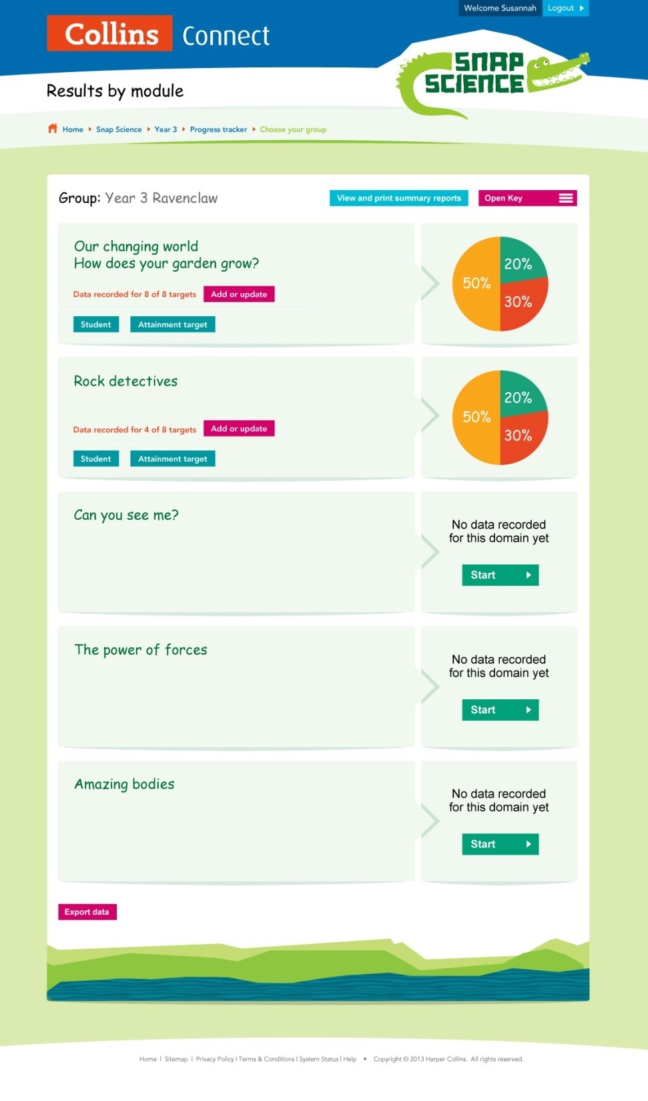The width and height of the screenshot is (648, 1101).
Task: Click the Logout arrow icon
Action: (x=582, y=8)
